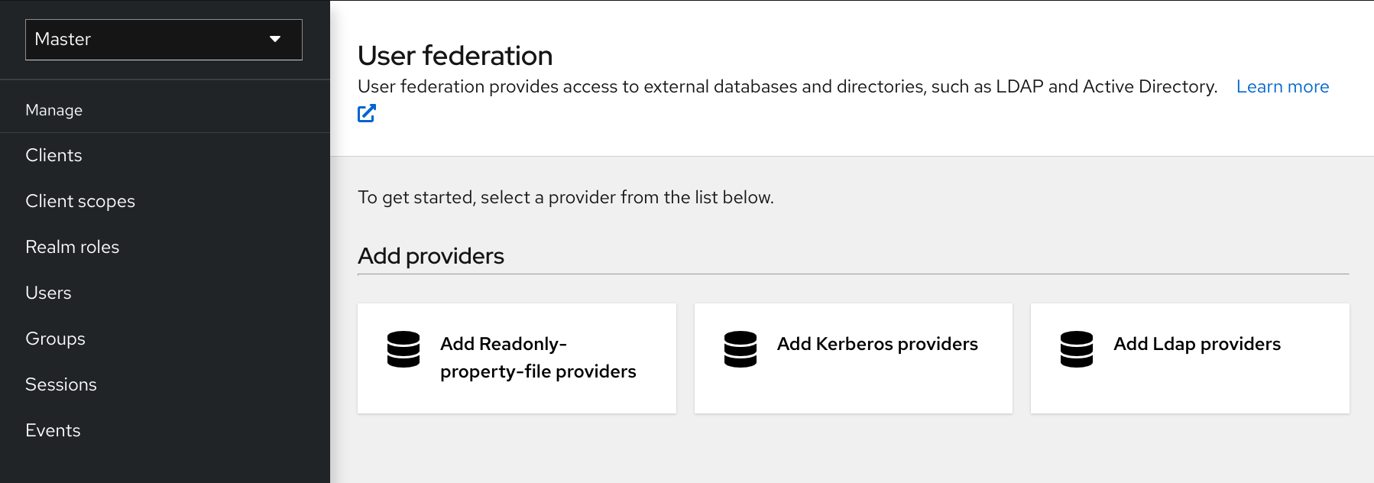1374x483 pixels.
Task: Add a Readonly-property-file provider
Action: (517, 358)
